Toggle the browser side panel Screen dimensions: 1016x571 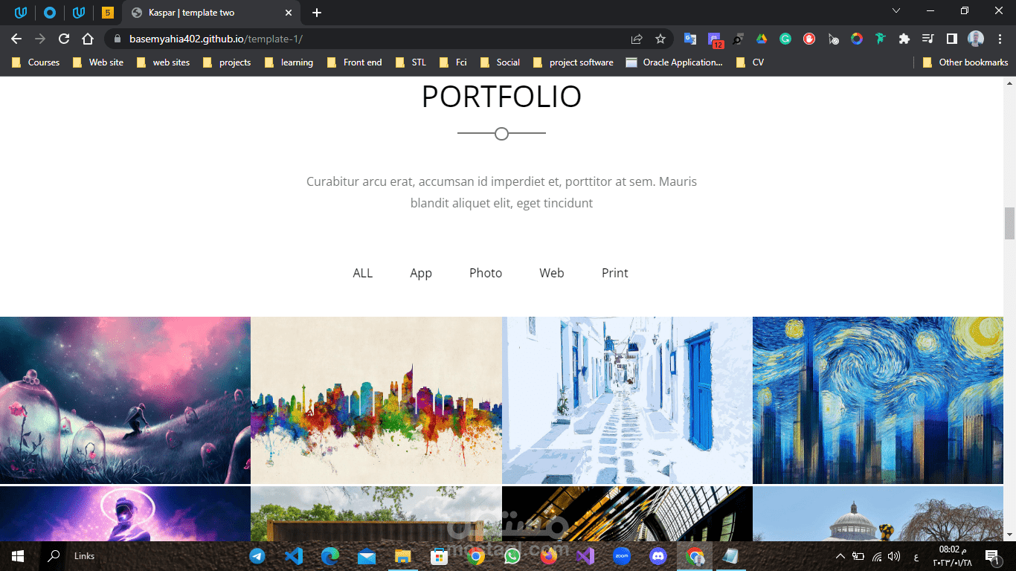coord(951,39)
